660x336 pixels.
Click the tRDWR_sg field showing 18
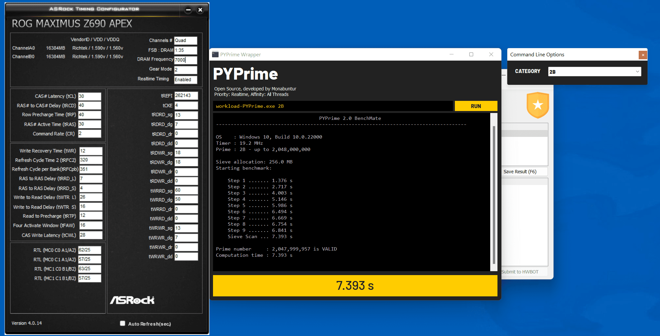(186, 153)
